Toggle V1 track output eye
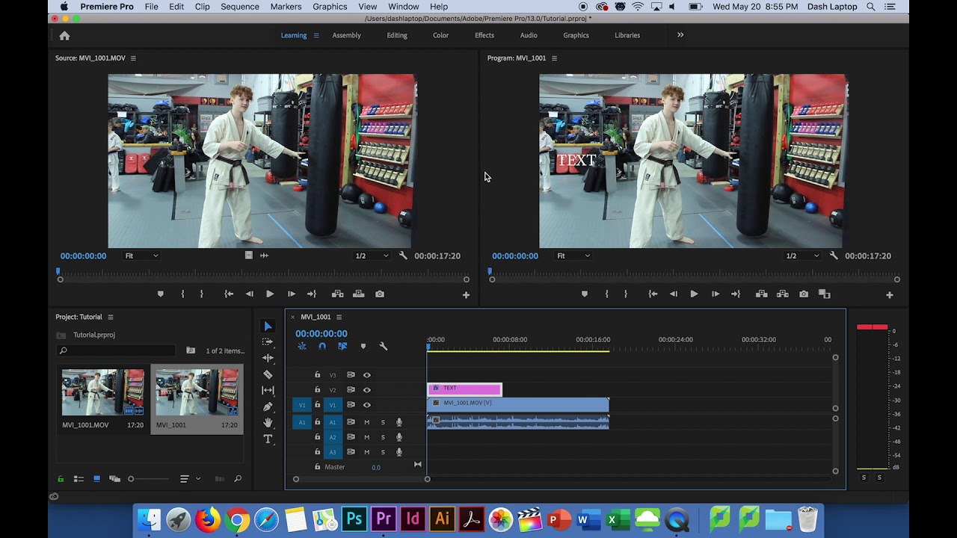 pos(366,405)
